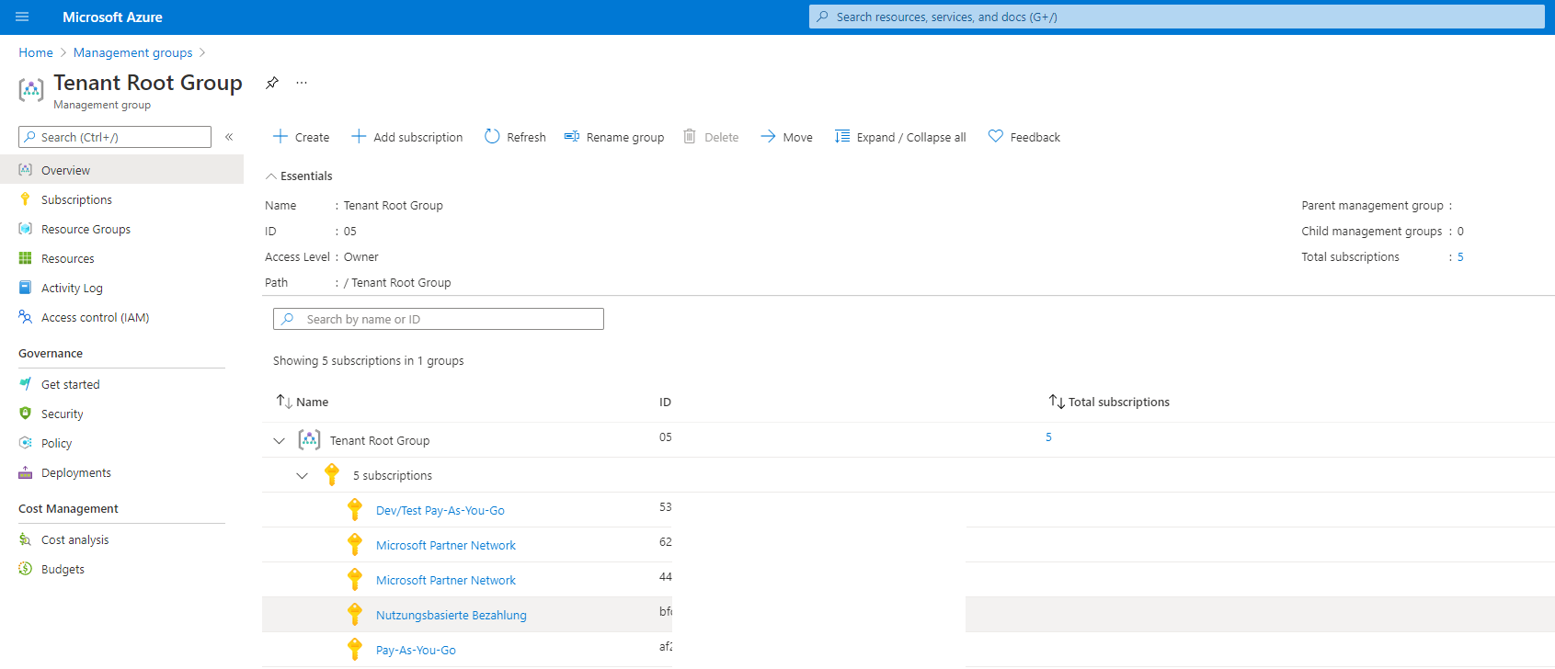Click the Create plus icon
This screenshot has height=669, width=1555.
point(280,136)
